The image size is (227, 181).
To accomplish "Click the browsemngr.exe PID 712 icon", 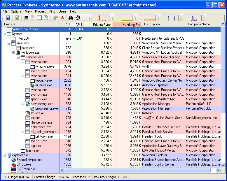I will tap(32, 109).
